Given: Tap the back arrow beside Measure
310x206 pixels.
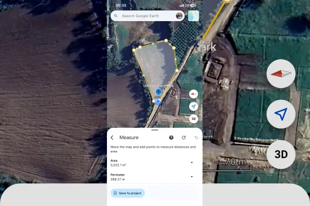Looking at the screenshot, I should pyautogui.click(x=112, y=138).
